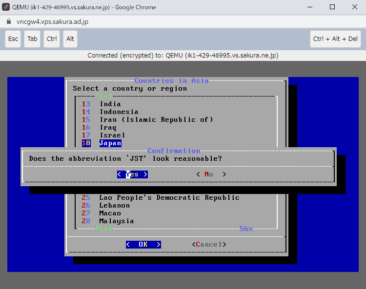
Task: Click the site lock icon in address bar
Action: click(8, 22)
